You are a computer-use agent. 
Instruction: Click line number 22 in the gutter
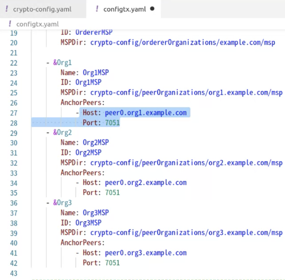14,63
